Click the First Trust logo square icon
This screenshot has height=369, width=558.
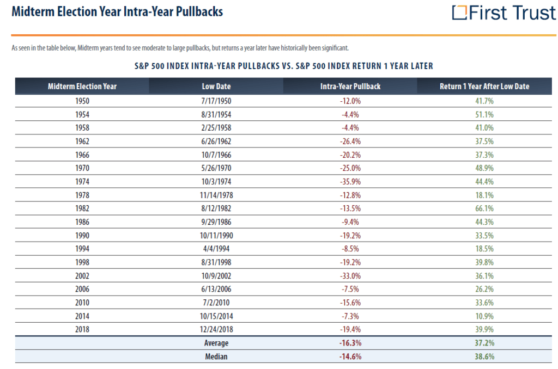(460, 13)
